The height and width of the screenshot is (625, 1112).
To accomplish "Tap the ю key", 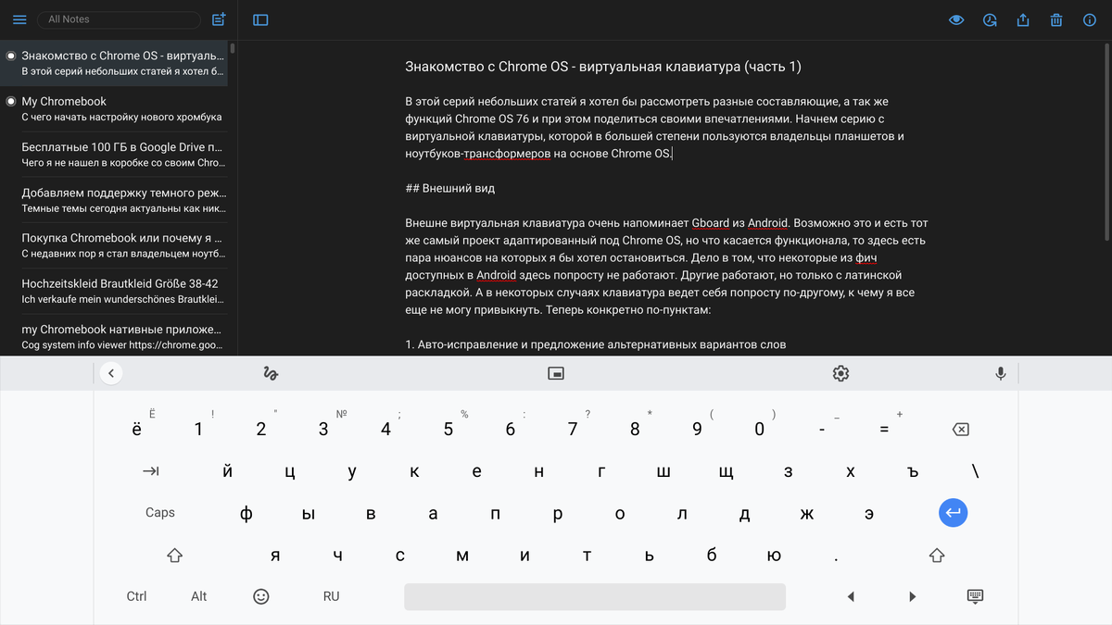I will pos(775,555).
